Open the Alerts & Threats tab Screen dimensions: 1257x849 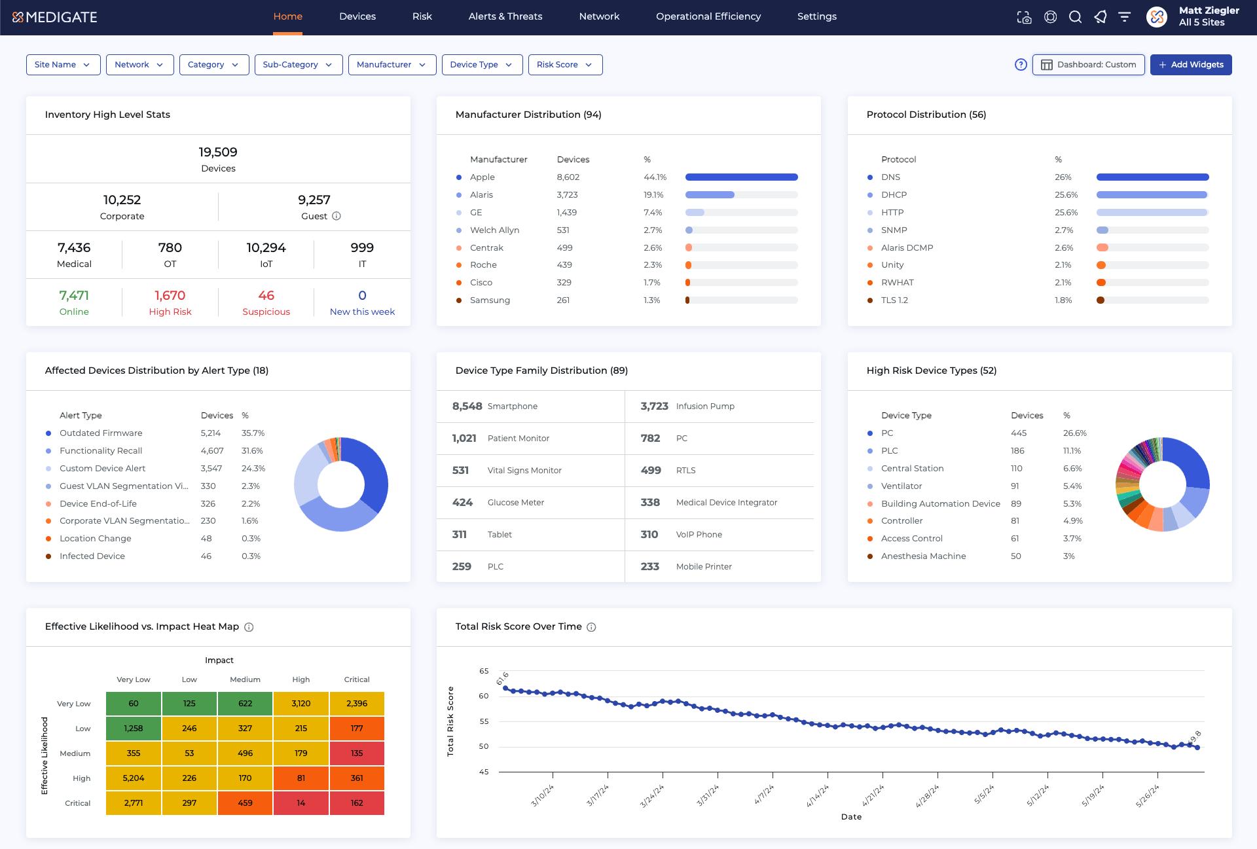505,16
